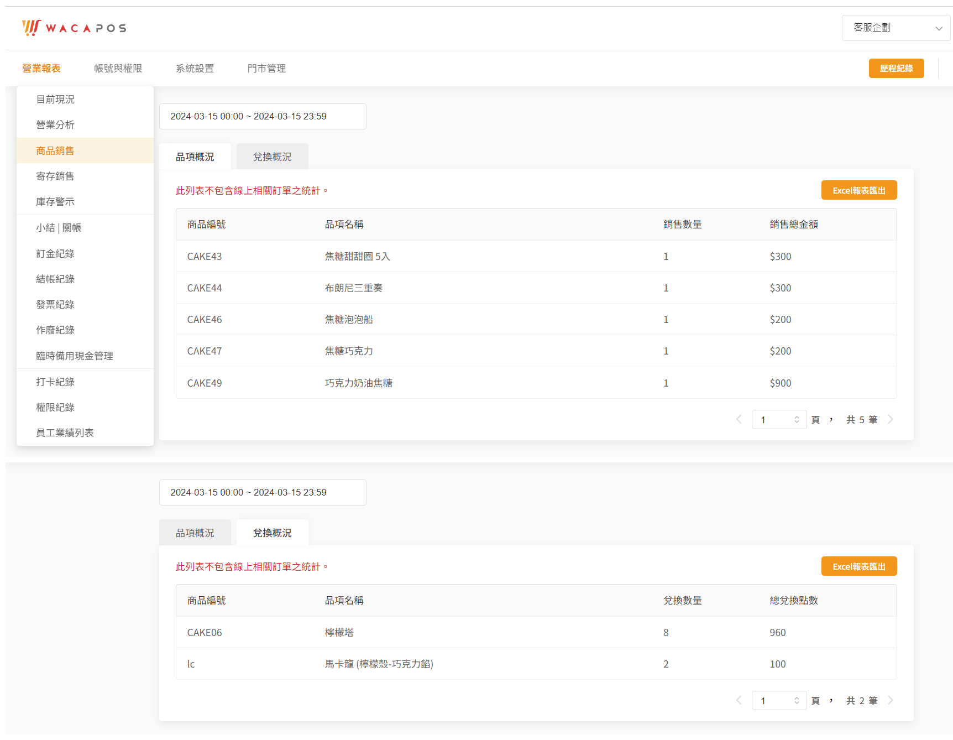Open the upper date range picker field
This screenshot has height=740, width=953.
pyautogui.click(x=263, y=117)
